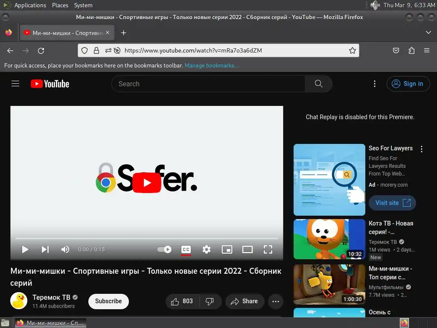
Task: Click autoplay blocked icon in address bar
Action: [x=117, y=50]
